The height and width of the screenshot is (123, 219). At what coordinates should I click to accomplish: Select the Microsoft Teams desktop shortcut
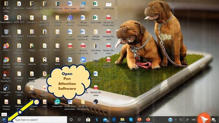tap(70, 20)
